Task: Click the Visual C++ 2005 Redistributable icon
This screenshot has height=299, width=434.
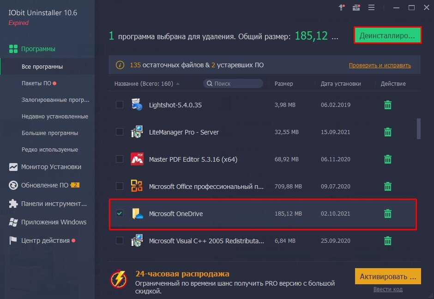Action: 137,240
